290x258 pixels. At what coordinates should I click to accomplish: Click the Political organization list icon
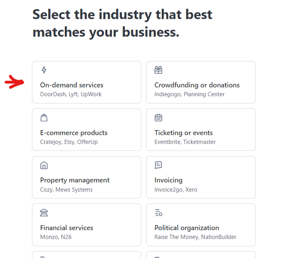click(158, 213)
